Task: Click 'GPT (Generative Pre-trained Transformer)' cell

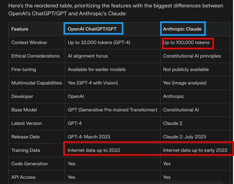Action: (112, 110)
